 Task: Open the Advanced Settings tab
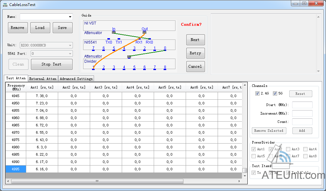(x=76, y=79)
